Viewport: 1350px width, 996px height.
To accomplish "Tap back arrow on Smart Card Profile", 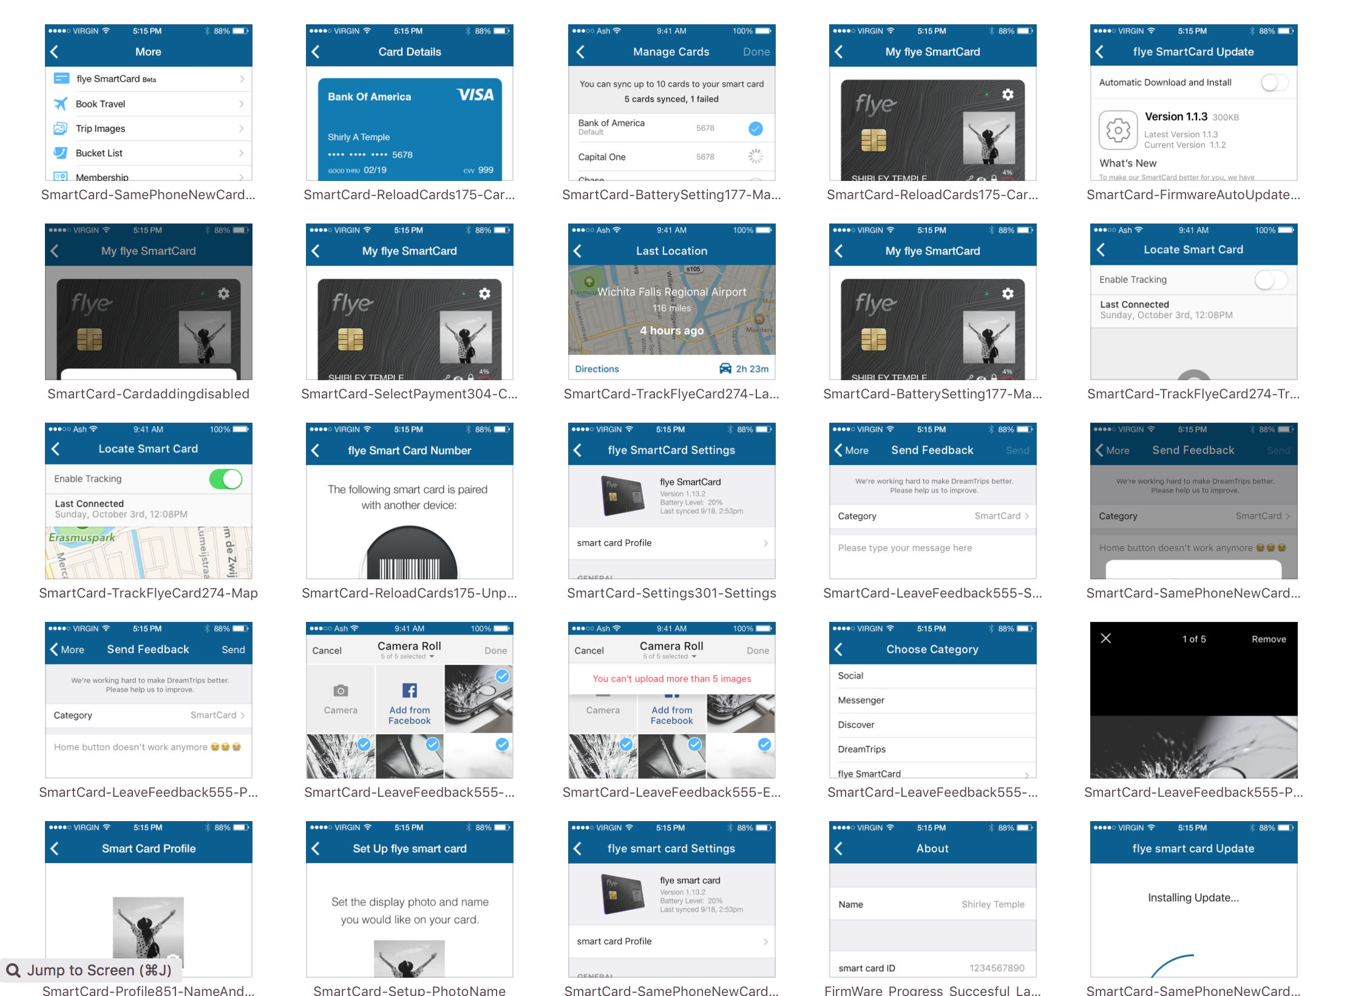I will (55, 848).
